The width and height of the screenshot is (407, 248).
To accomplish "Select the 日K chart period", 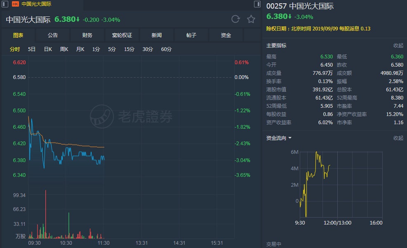I will [48, 49].
